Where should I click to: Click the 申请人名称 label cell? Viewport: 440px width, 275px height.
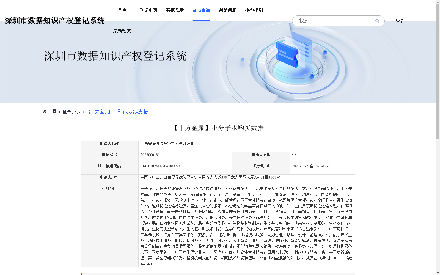109,146
